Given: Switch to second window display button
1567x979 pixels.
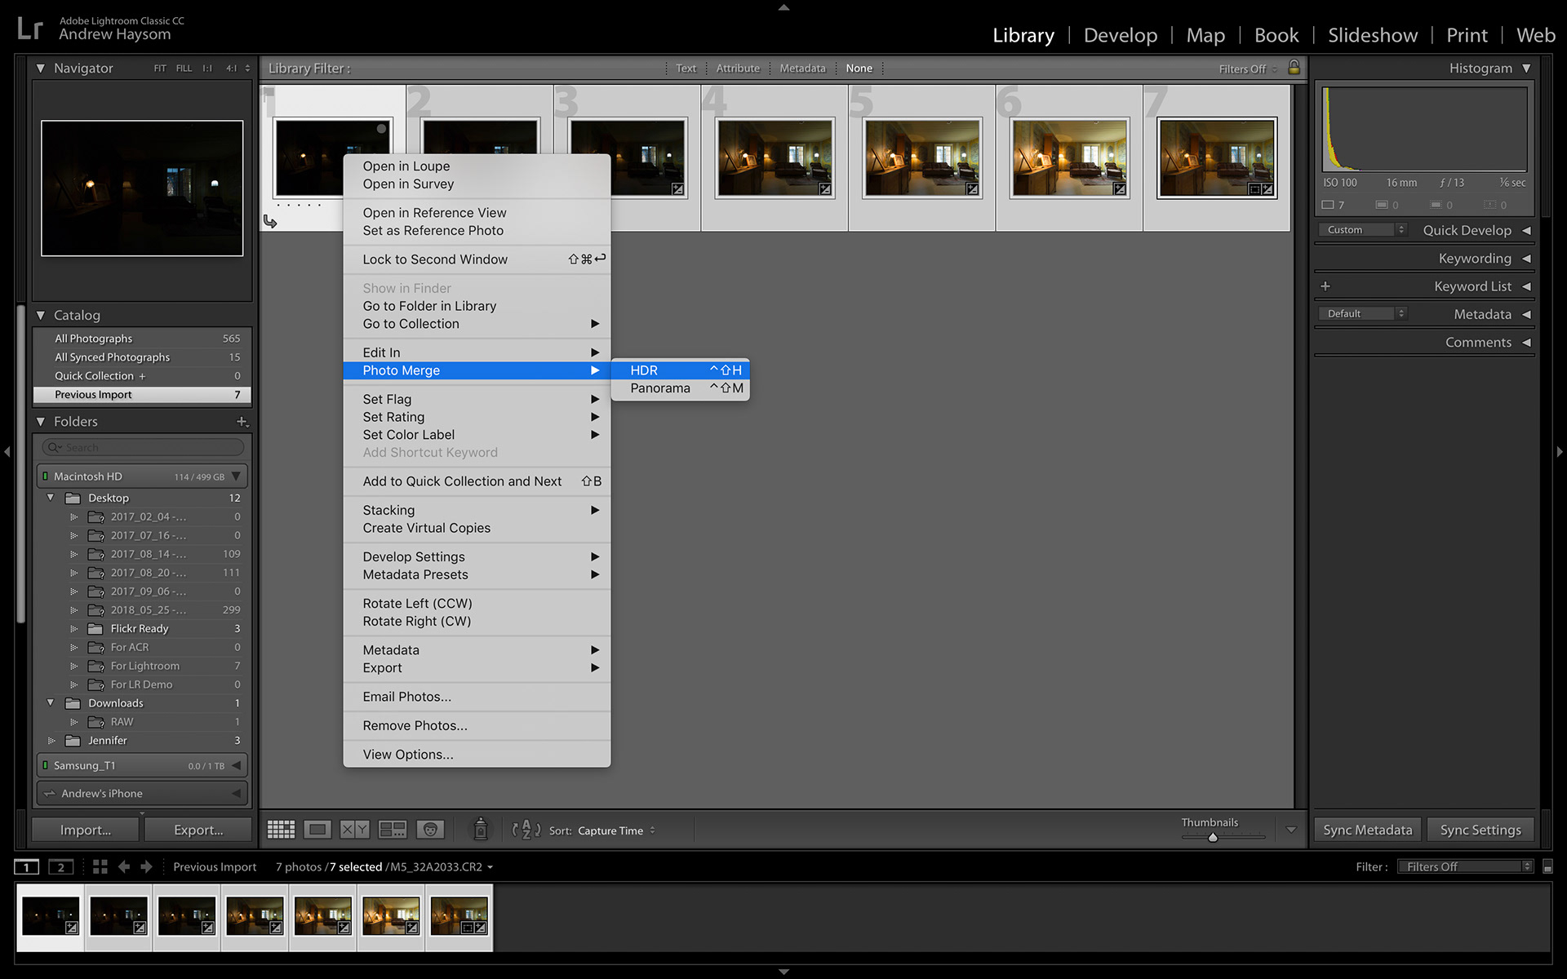Looking at the screenshot, I should click(61, 866).
